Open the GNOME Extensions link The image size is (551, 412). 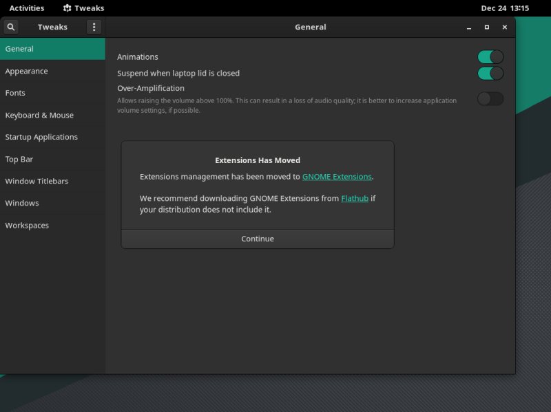(337, 176)
